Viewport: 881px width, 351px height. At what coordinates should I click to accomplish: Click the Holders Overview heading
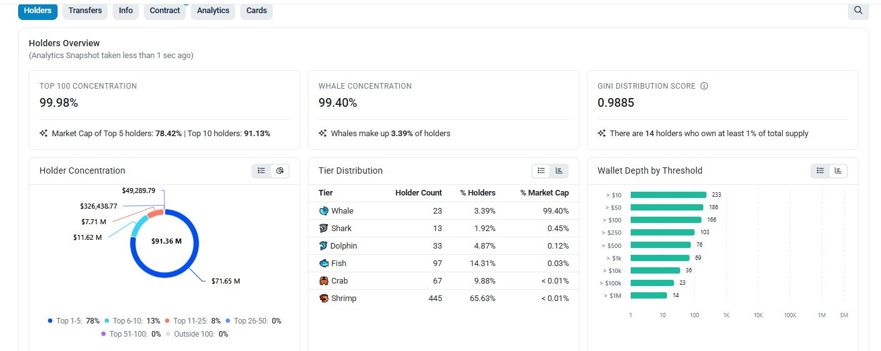coord(64,43)
